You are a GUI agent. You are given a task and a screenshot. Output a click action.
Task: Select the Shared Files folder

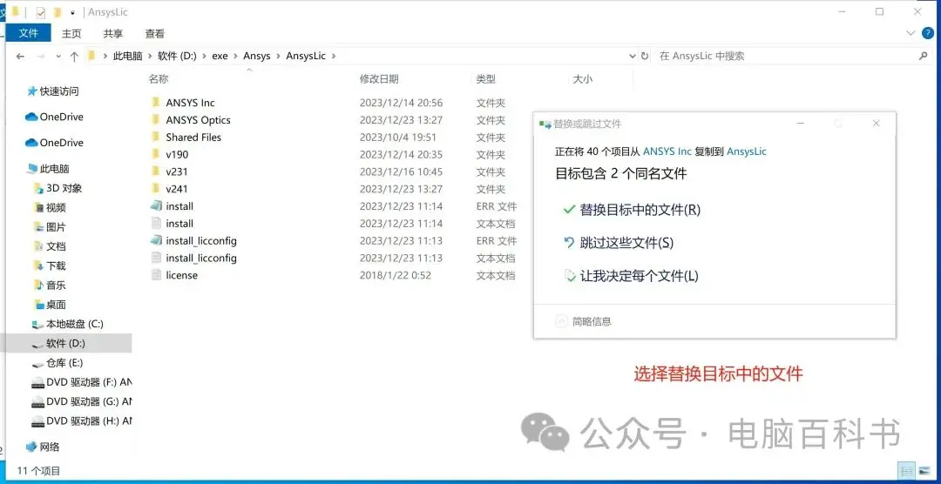click(x=193, y=138)
